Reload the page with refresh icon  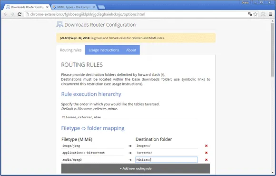(20, 14)
